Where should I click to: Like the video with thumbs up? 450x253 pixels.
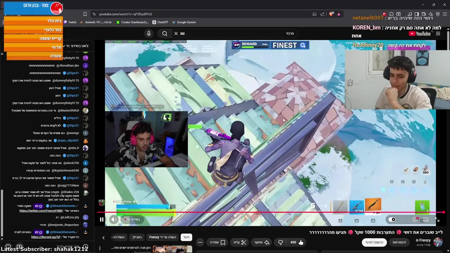click(297, 242)
